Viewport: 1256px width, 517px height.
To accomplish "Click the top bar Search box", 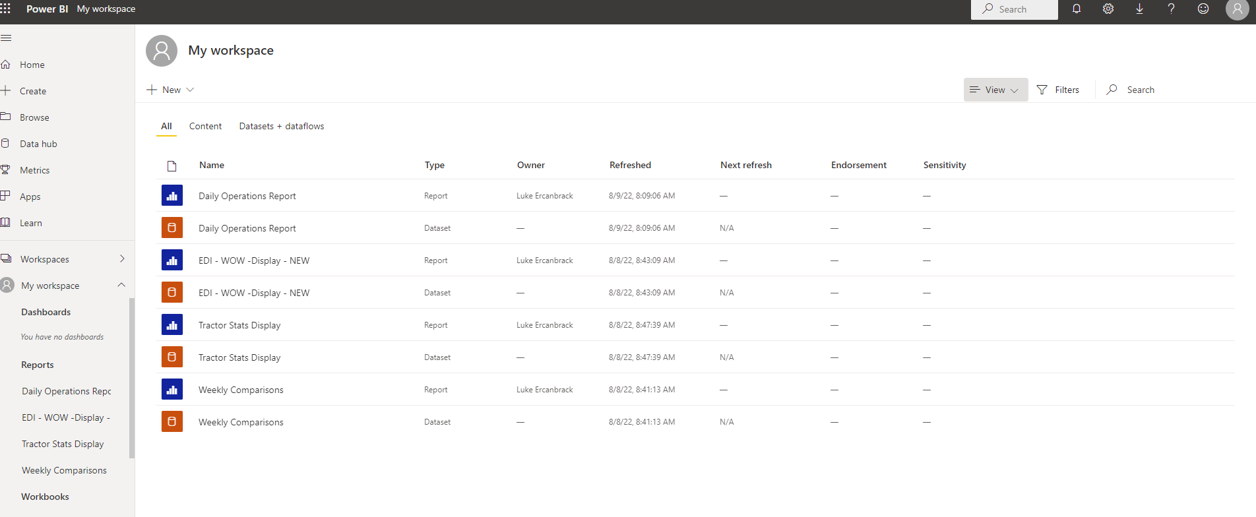I will click(x=1015, y=9).
